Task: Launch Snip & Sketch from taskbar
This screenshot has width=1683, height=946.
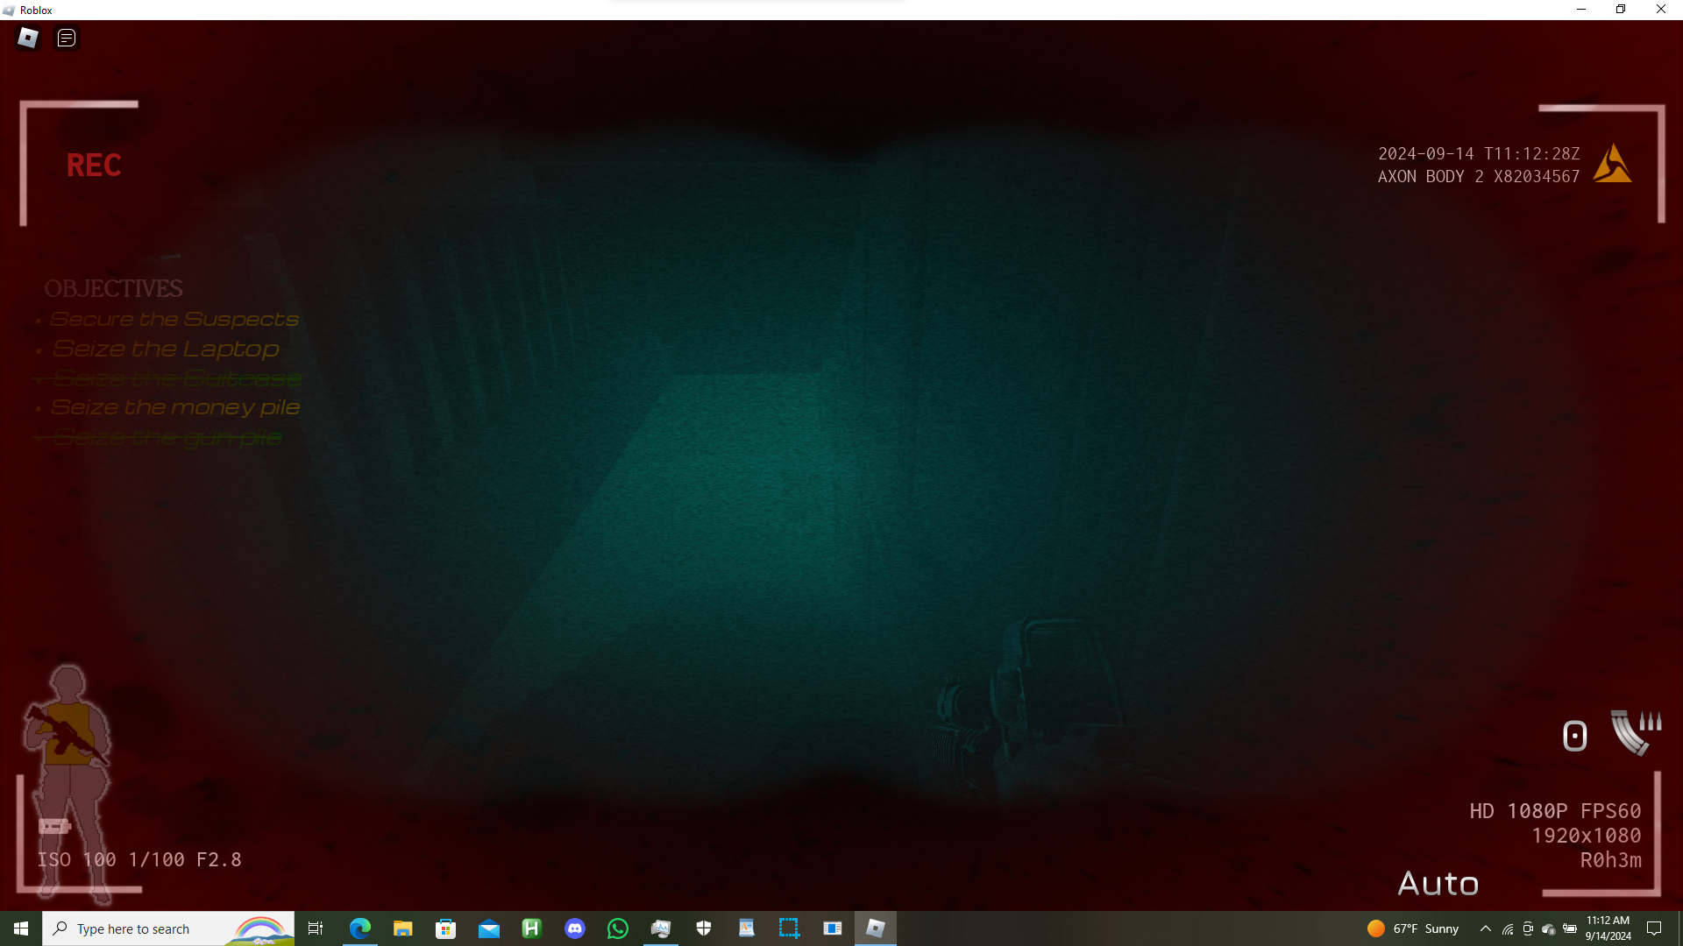Action: [x=789, y=928]
